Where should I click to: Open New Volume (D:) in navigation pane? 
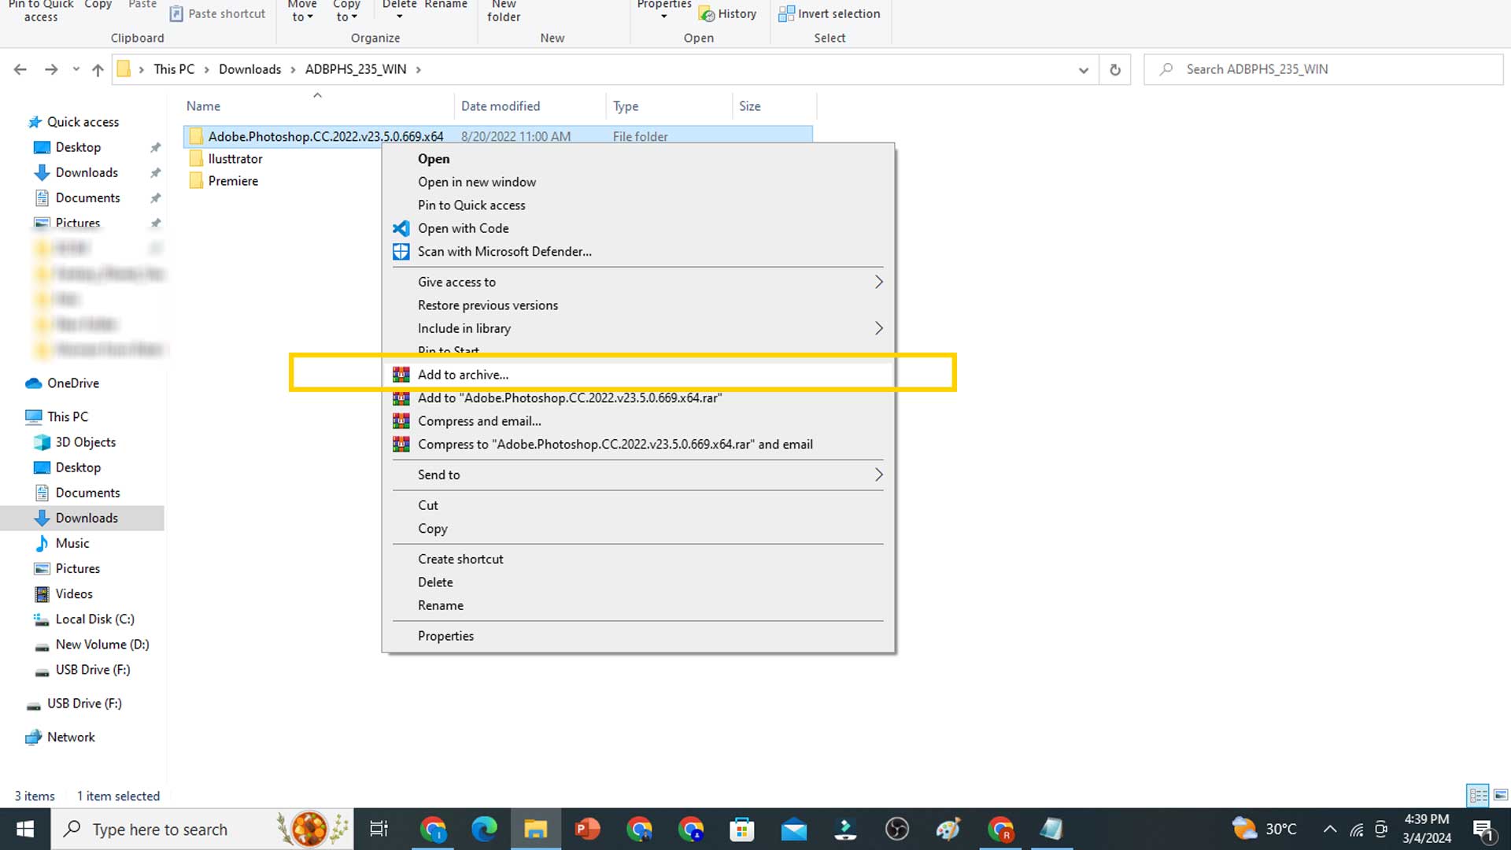(x=102, y=645)
